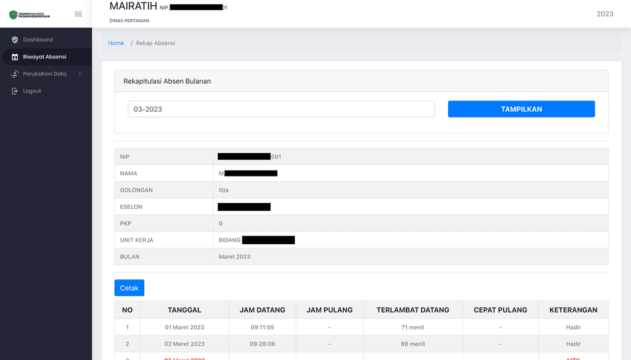Click the Perubahan Data sync icon
Viewport: 631px width, 360px height.
(15, 74)
